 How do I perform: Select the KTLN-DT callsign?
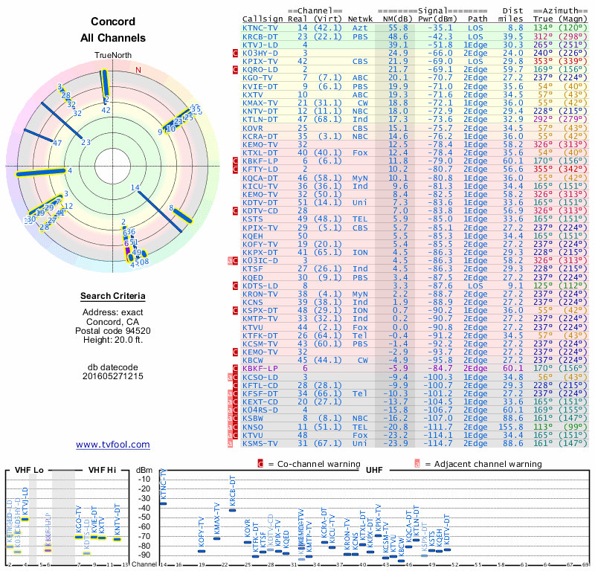[x=260, y=120]
